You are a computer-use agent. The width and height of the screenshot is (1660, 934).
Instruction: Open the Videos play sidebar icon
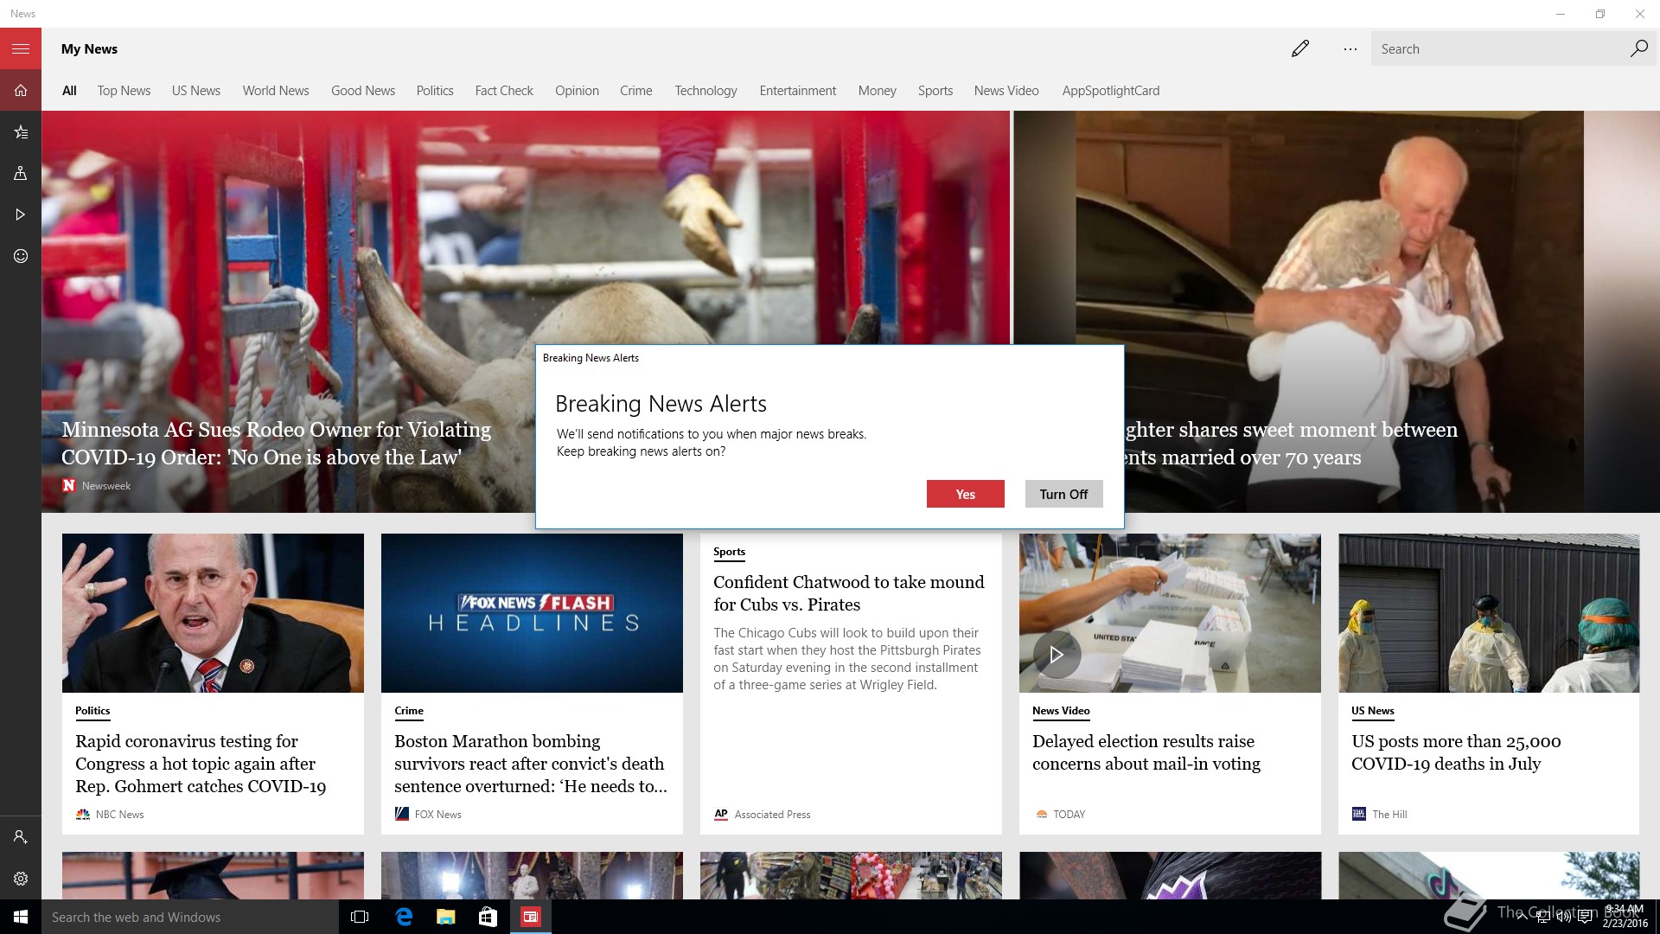[x=21, y=214]
